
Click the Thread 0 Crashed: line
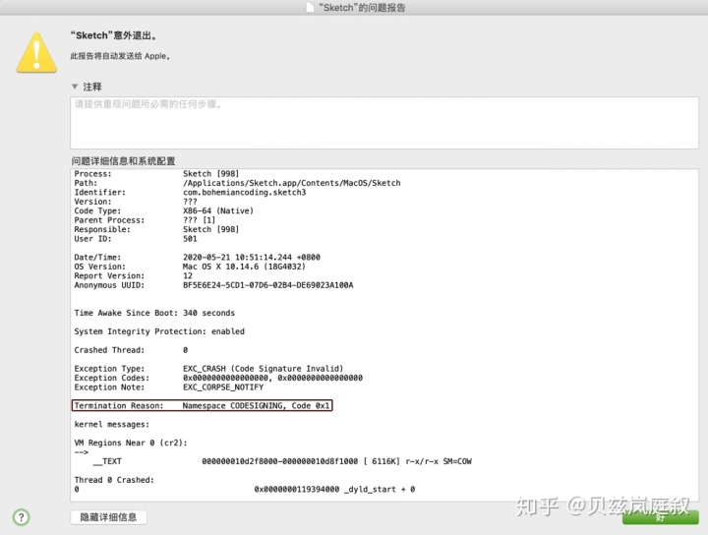[114, 480]
